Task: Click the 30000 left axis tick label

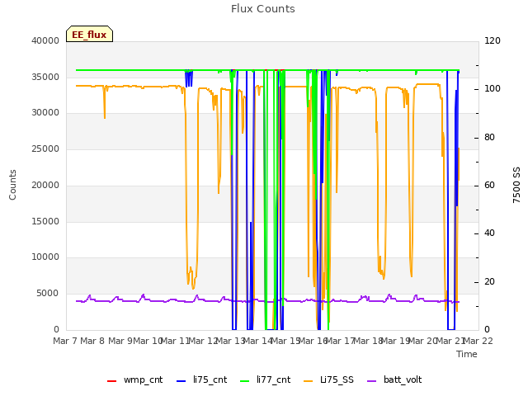Action: 45,113
